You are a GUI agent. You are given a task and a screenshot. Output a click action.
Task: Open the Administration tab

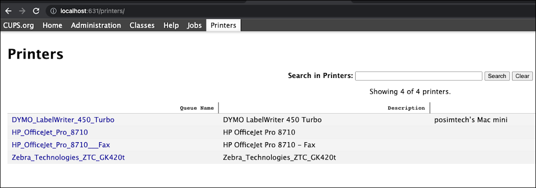(x=96, y=25)
